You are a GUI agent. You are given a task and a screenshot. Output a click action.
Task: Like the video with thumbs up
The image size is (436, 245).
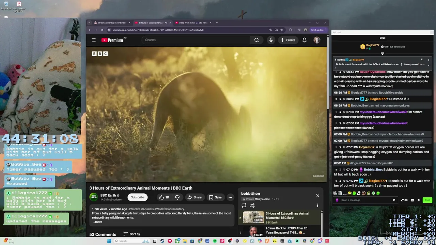pos(164,197)
